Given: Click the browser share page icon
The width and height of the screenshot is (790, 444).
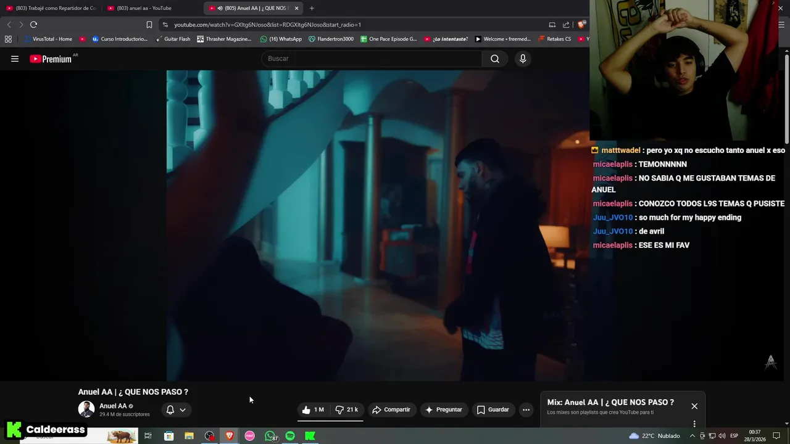Looking at the screenshot, I should click(566, 25).
